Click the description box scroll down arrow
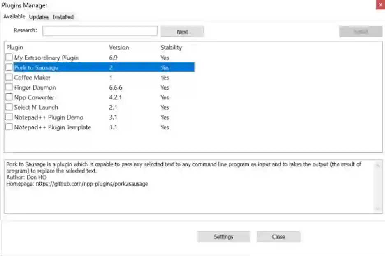Screen dimensions: 385x256 click(378, 209)
